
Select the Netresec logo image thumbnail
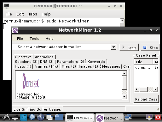pos(30,81)
